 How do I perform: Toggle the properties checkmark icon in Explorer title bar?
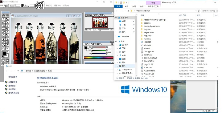pos(121,2)
